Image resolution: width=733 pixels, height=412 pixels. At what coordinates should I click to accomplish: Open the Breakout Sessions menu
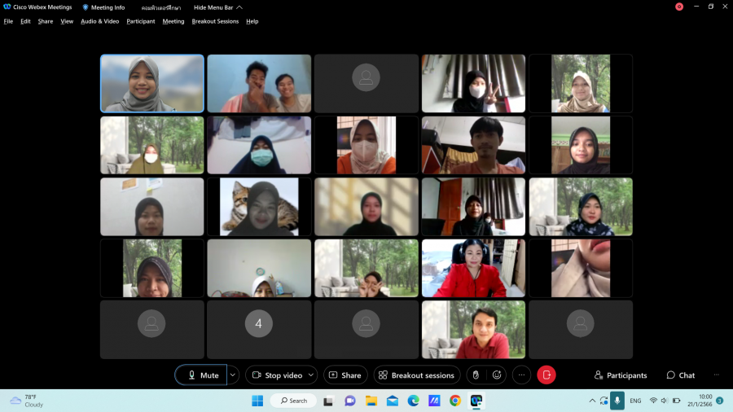coord(215,21)
